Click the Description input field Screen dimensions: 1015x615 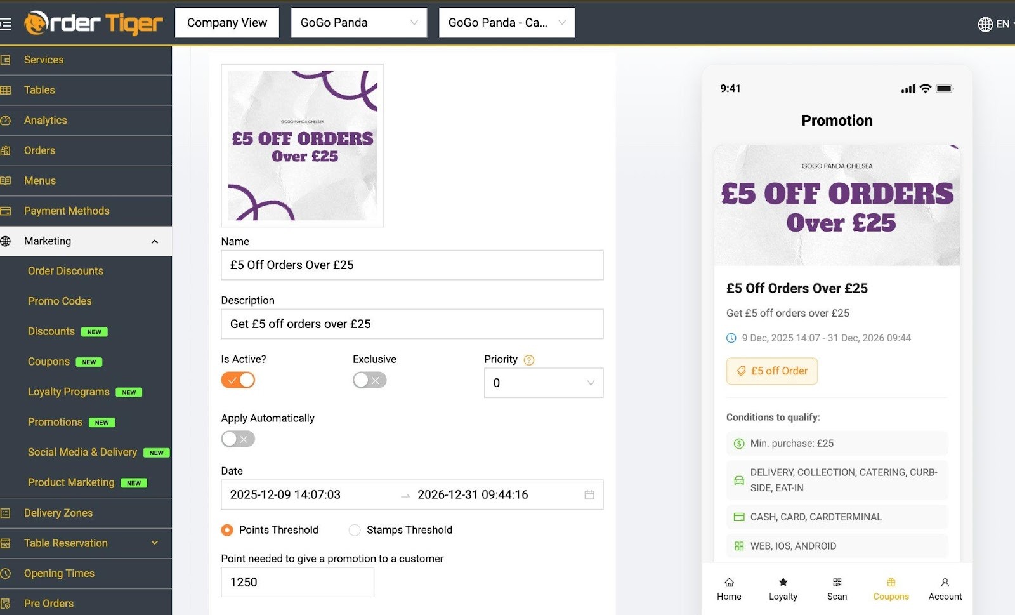click(412, 324)
